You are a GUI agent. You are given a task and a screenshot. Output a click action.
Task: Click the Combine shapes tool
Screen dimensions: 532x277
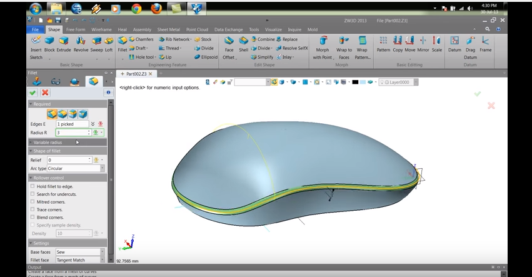[263, 39]
